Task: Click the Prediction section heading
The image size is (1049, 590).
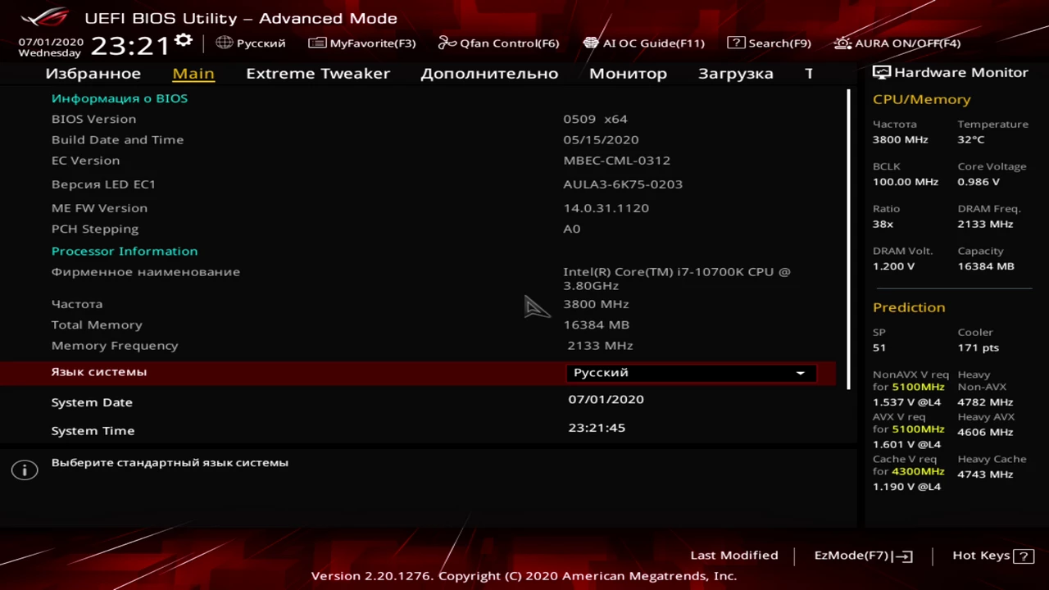Action: (909, 307)
